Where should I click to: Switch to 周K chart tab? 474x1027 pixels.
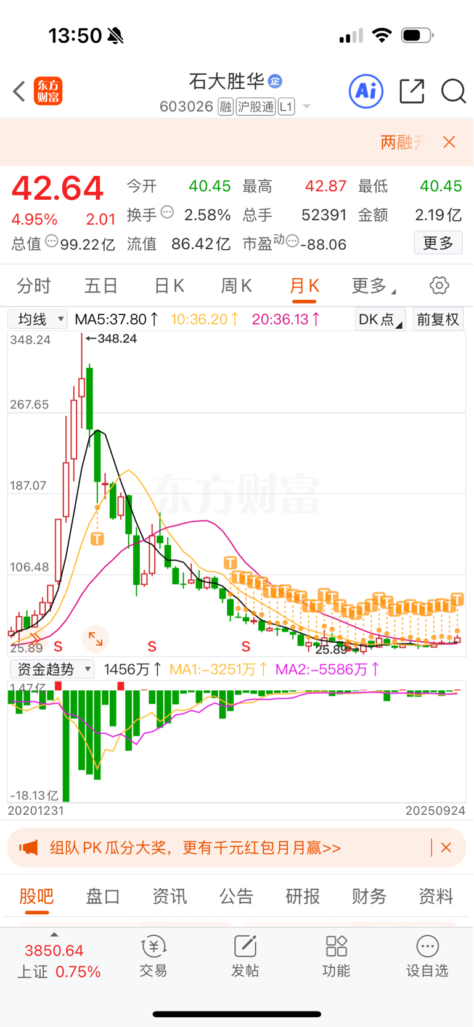[x=237, y=286]
